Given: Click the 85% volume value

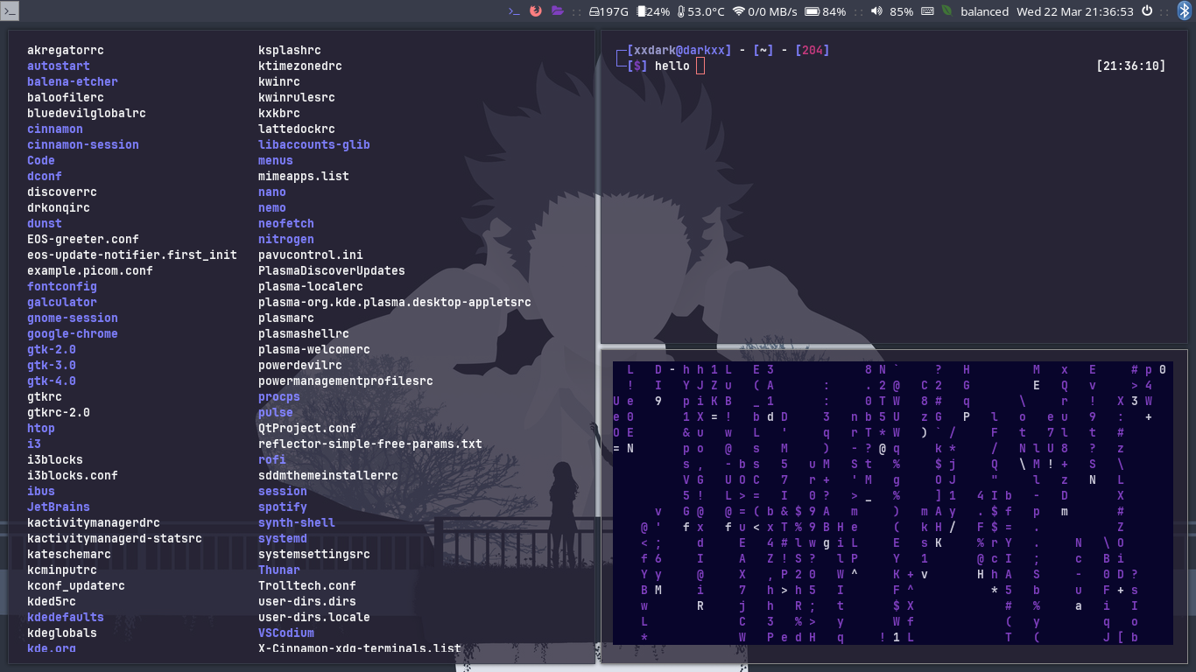Looking at the screenshot, I should click(901, 11).
